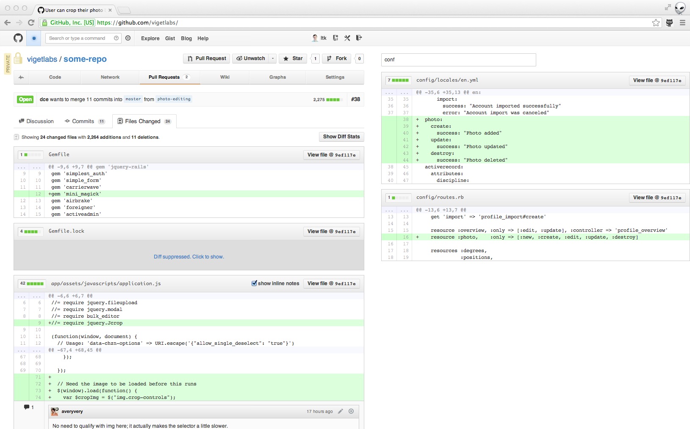The width and height of the screenshot is (690, 429).
Task: Click the averyvery comment avatar
Action: pos(55,411)
